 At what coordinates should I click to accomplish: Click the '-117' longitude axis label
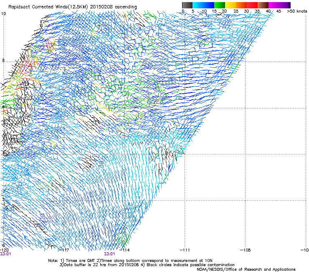click(64, 250)
